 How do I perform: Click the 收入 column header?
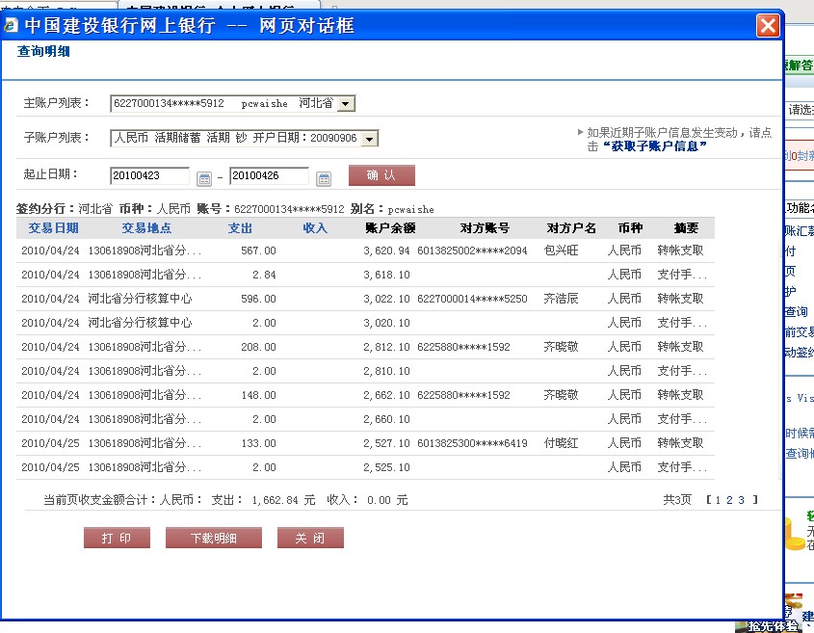click(315, 228)
